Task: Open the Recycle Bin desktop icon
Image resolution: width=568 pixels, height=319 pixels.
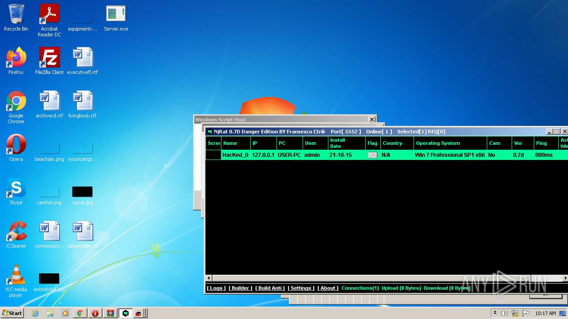Action: pos(16,18)
